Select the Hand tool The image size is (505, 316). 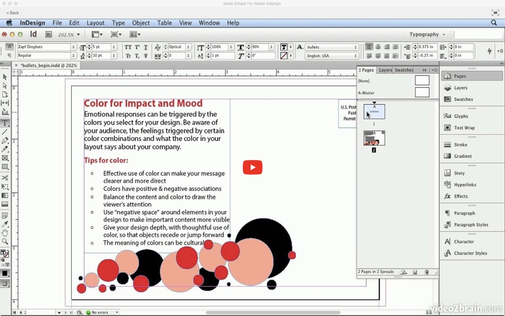point(5,232)
